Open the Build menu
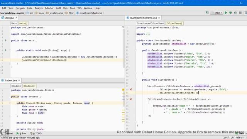Image resolution: width=247 pixels, height=139 pixels. tap(58, 8)
